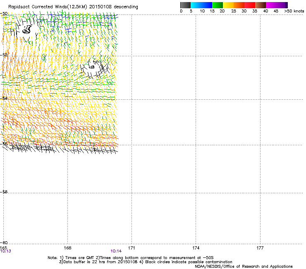
Task: Click the brown 35-40 knots legend segment
Action: (x=261, y=5)
